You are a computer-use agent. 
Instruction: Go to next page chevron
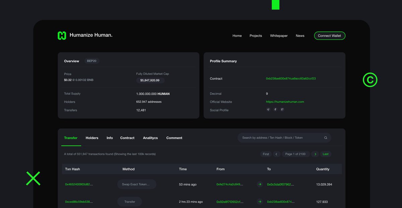click(x=315, y=154)
